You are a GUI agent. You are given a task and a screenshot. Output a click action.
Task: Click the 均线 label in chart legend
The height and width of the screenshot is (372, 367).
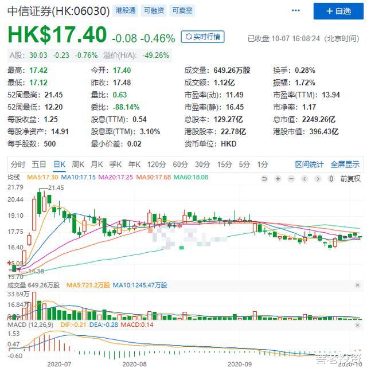(x=14, y=177)
